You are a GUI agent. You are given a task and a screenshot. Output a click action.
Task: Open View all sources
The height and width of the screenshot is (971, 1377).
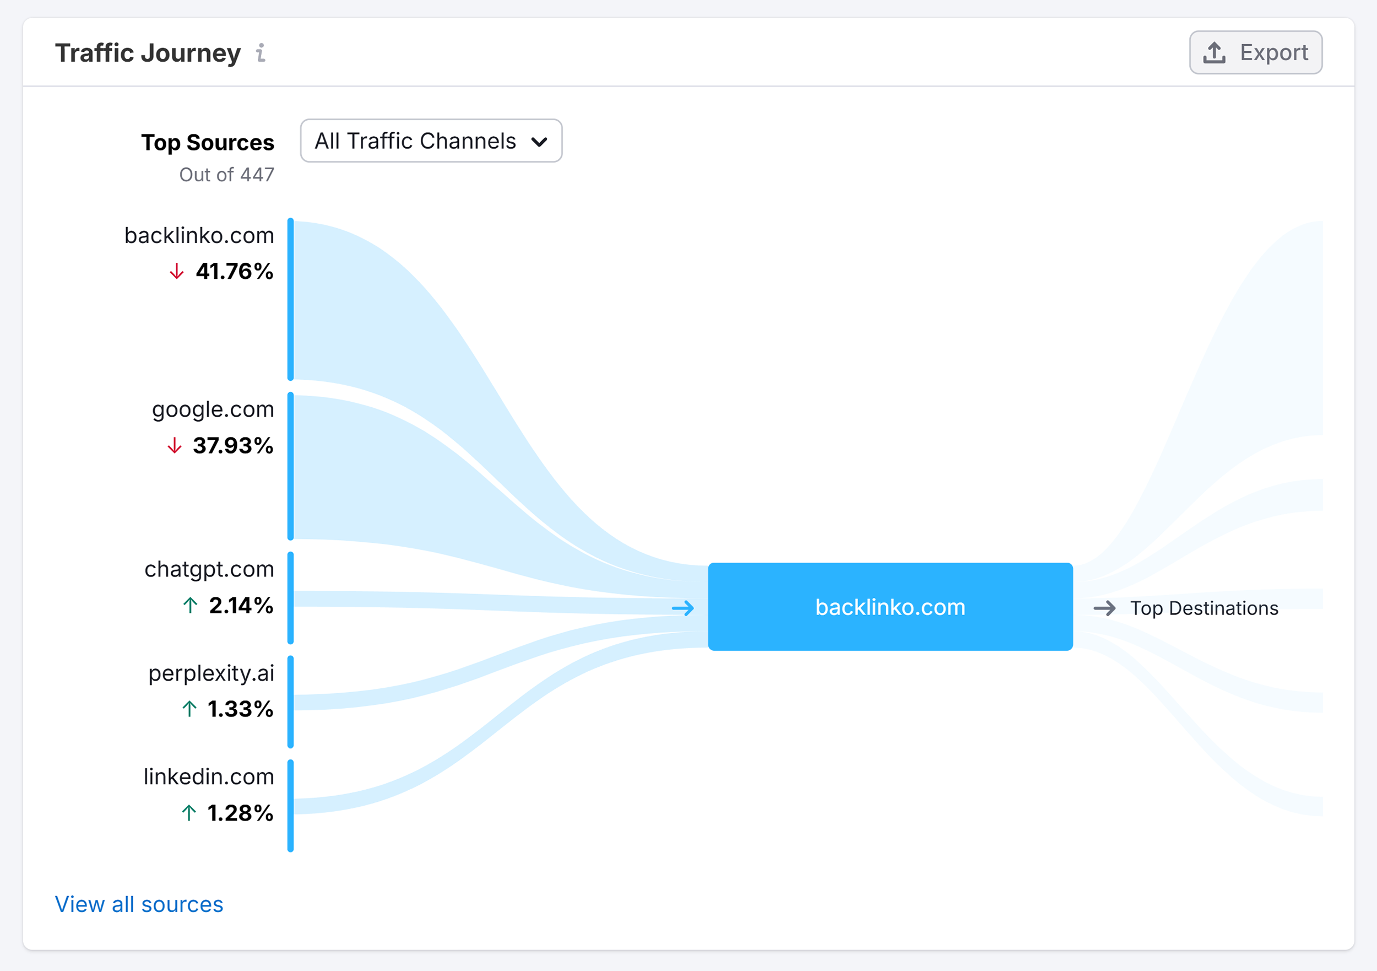click(139, 904)
